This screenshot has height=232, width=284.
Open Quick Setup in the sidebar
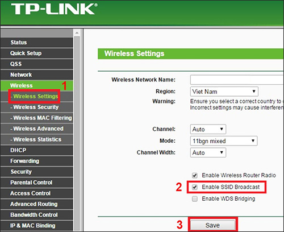(x=36, y=53)
